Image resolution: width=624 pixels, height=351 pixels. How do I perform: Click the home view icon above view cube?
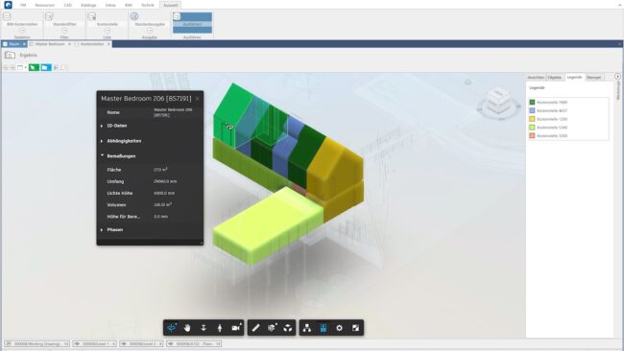[x=468, y=82]
